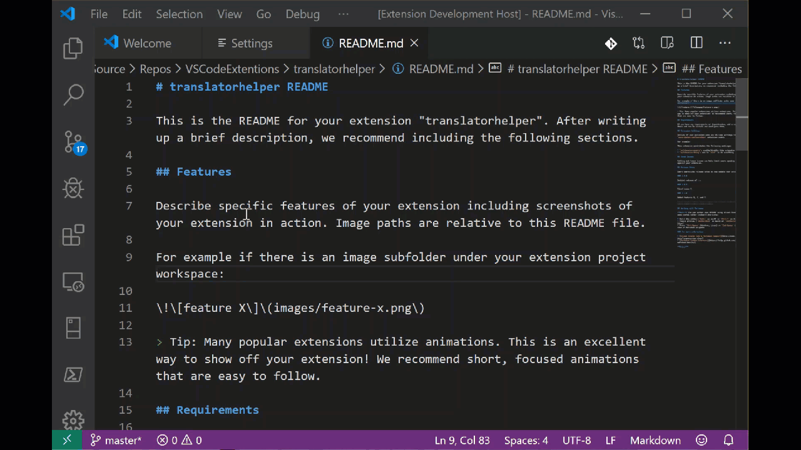Expand the Repos breadcrumb
The image size is (801, 450).
[154, 69]
